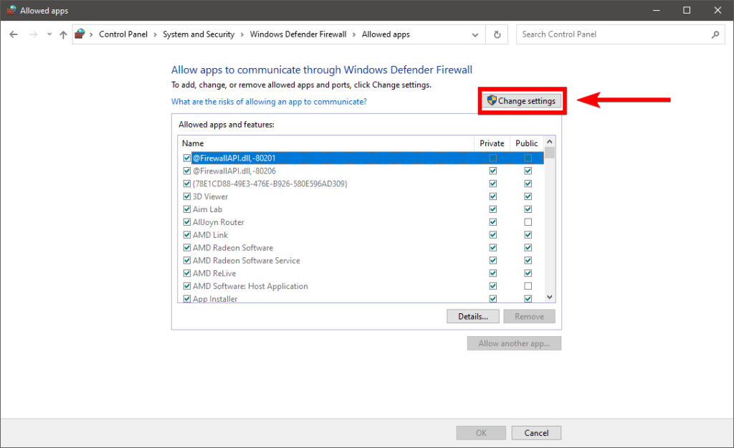The height and width of the screenshot is (448, 734).
Task: Expand chevron before Control Panel breadcrumb
Action: click(91, 34)
